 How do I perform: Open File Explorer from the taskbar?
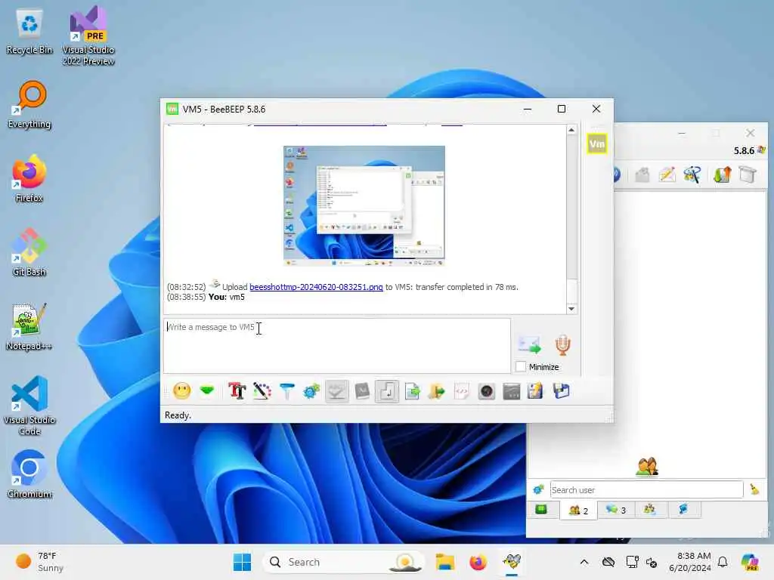(444, 562)
